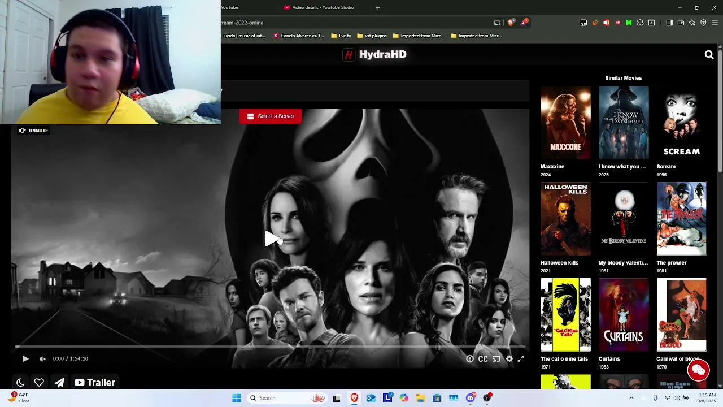Click the large center play arrow
The image size is (723, 407).
272,239
